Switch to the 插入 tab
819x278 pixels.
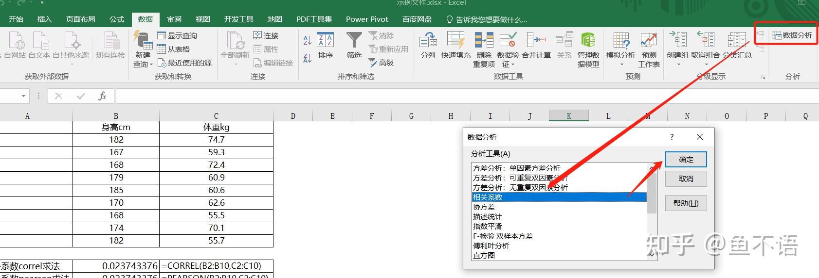pos(44,19)
